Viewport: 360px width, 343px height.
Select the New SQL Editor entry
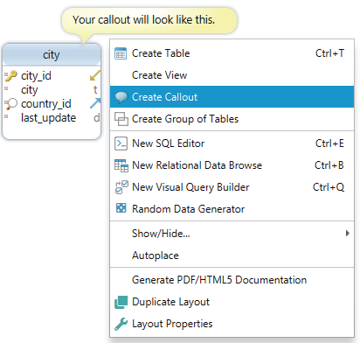click(x=232, y=143)
